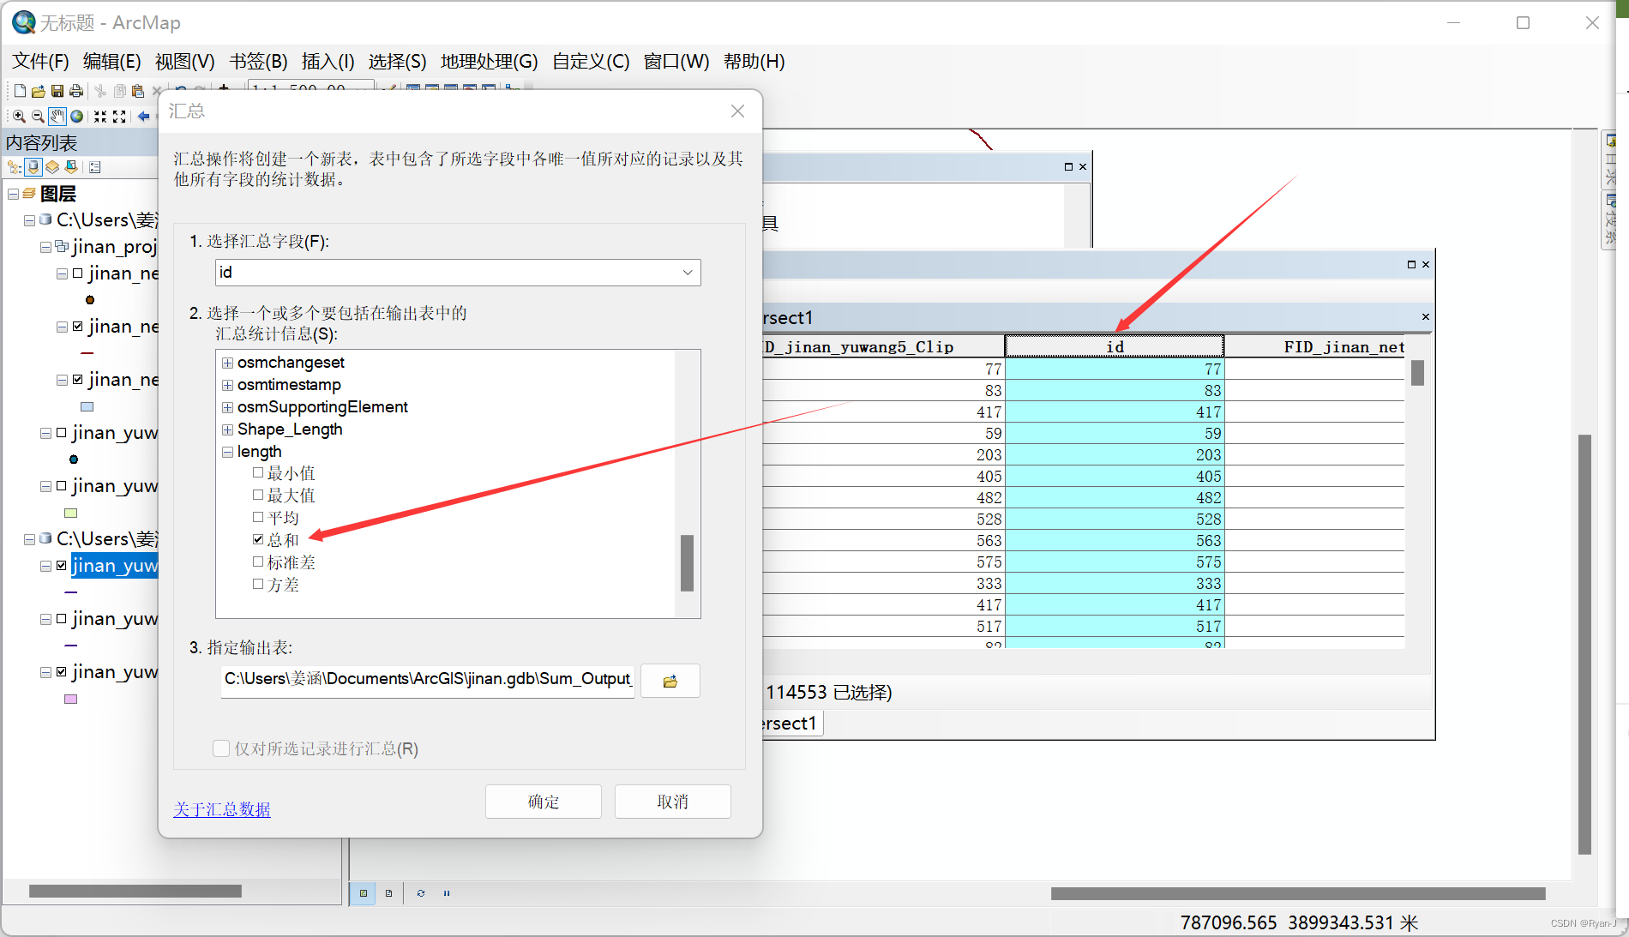Click 确定 to run summarize
Viewport: 1629px width, 937px height.
pyautogui.click(x=544, y=802)
